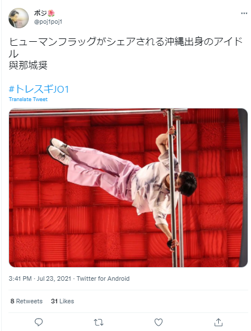251x331 pixels.
Task: Open the three-dot more options menu
Action: (x=244, y=14)
